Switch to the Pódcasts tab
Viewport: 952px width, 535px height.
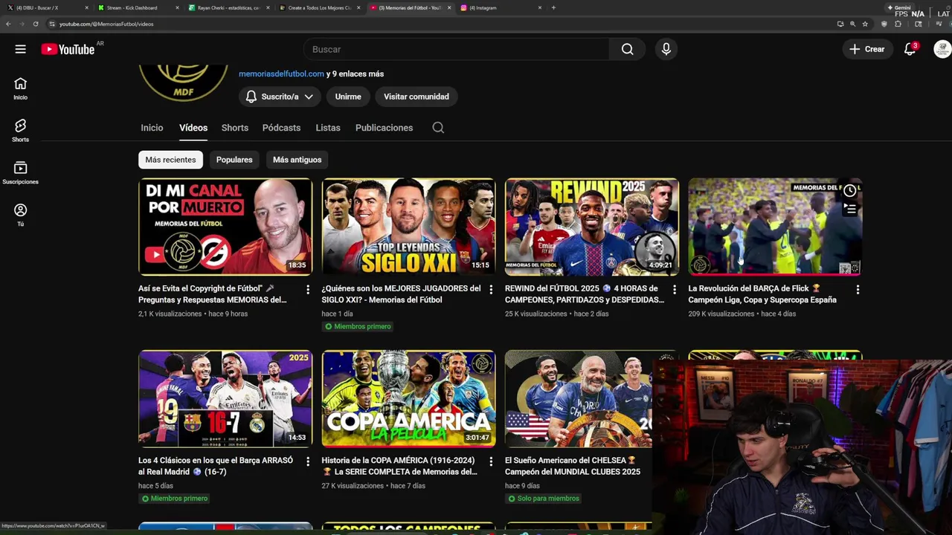click(x=281, y=128)
